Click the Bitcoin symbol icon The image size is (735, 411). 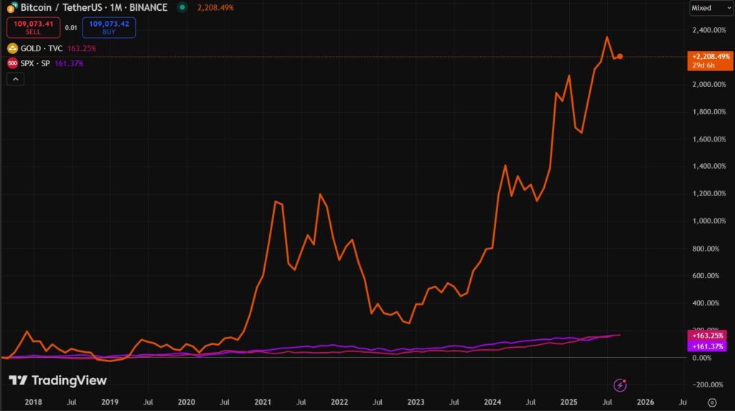12,7
